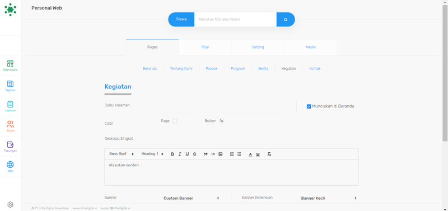Insert image via editor toolbar icon
The width and height of the screenshot is (448, 211).
pos(220,154)
